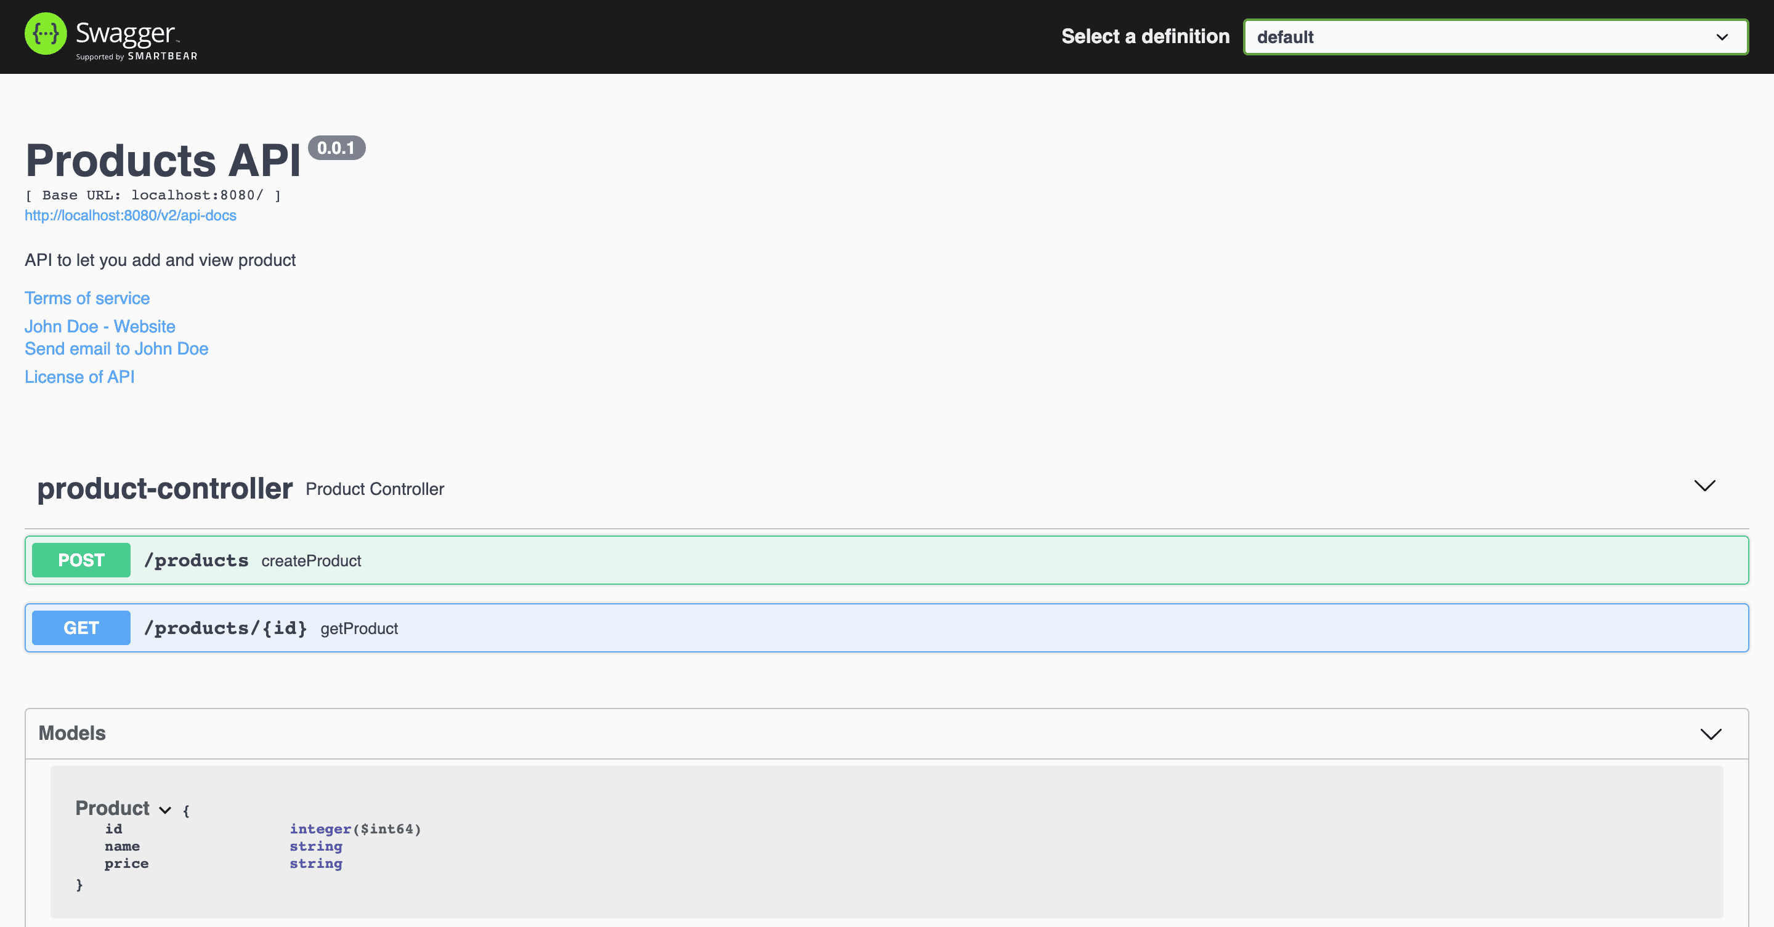Click the name string field in Product model
The image size is (1774, 927).
123,846
